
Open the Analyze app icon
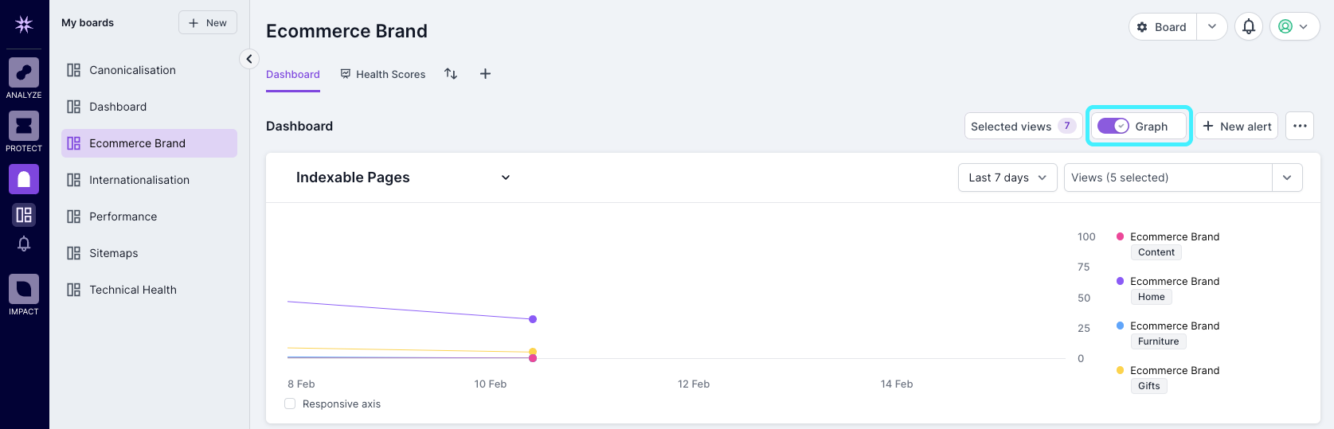[x=24, y=72]
